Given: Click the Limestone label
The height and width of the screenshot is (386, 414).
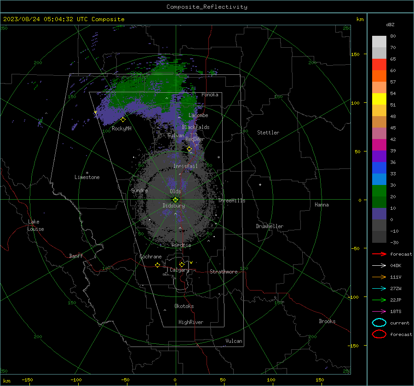Looking at the screenshot, I should [x=87, y=177].
